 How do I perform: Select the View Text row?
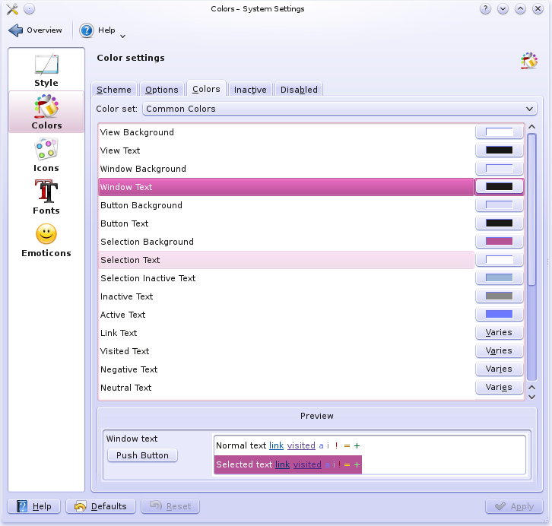click(x=286, y=151)
